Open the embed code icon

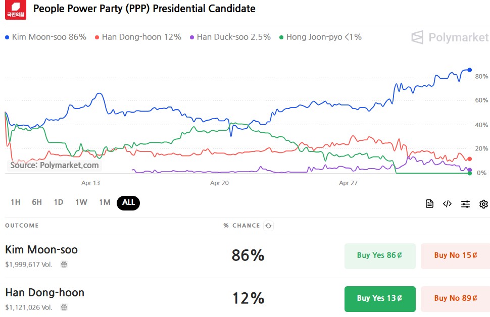pos(447,204)
